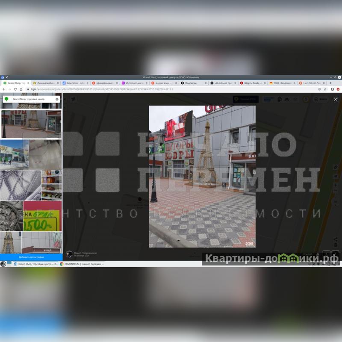Close the photo gallery overlay
This screenshot has width=342, height=342.
click(335, 99)
